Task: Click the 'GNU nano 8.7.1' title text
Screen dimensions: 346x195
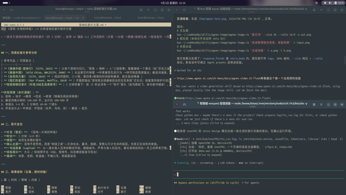Action: 14,25
